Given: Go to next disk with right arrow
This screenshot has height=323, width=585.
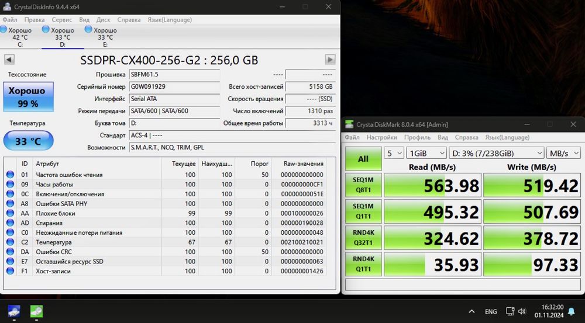Looking at the screenshot, I should point(330,60).
